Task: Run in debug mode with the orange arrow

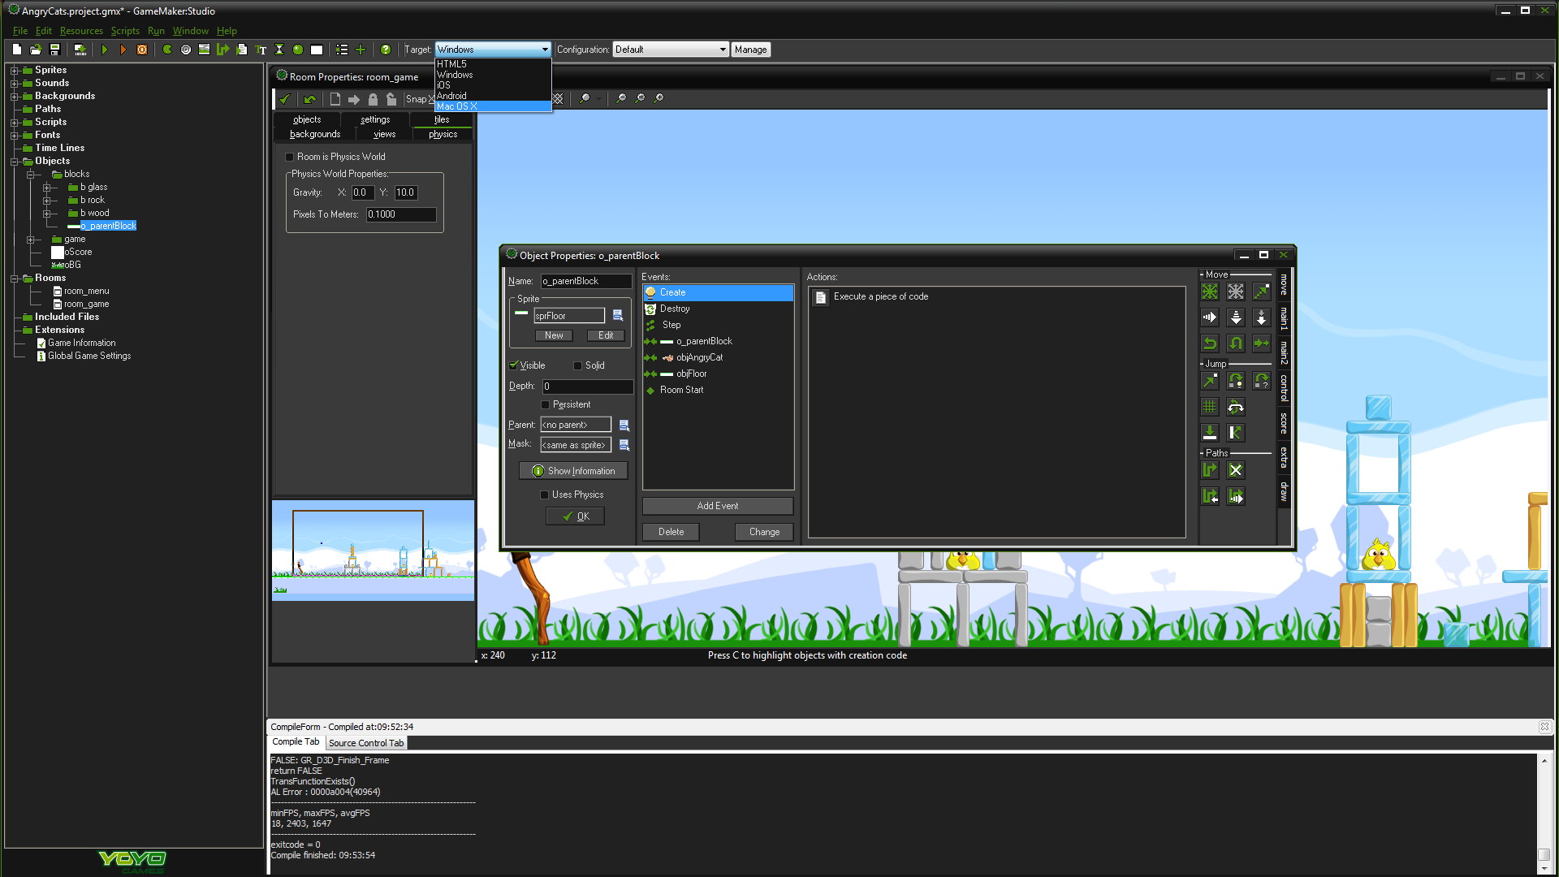Action: (123, 50)
